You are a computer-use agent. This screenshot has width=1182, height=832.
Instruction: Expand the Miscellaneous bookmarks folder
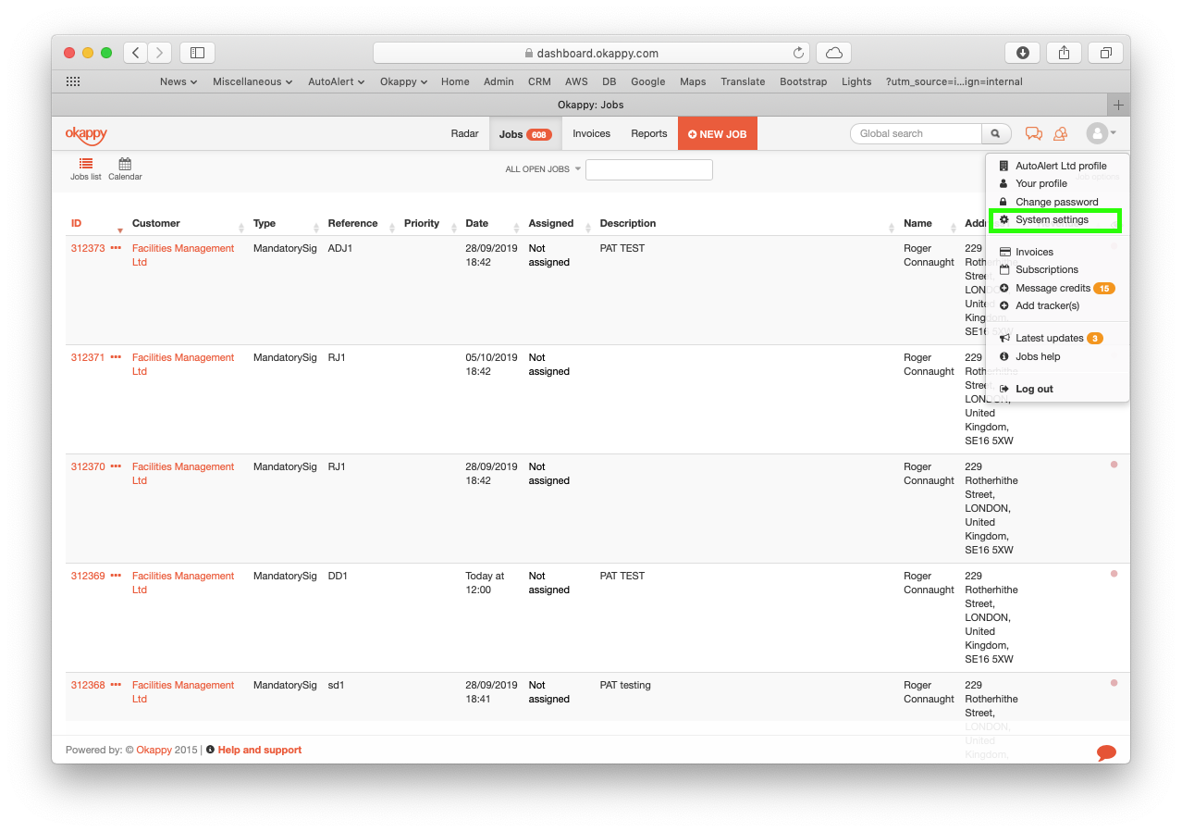pos(252,81)
